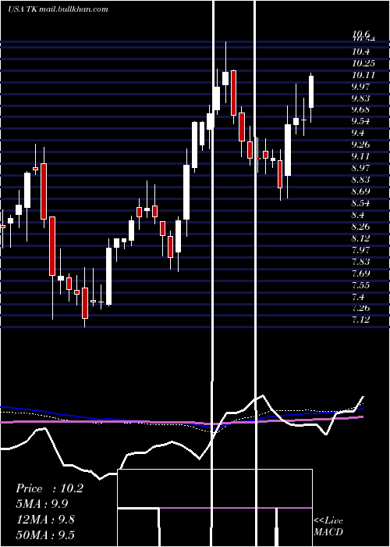This screenshot has height=547, width=390.
Task: Click the '<<Live MACD' label
Action: coord(328,527)
